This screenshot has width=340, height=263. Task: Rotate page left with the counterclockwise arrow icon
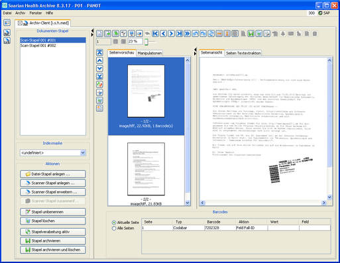[x=195, y=34]
